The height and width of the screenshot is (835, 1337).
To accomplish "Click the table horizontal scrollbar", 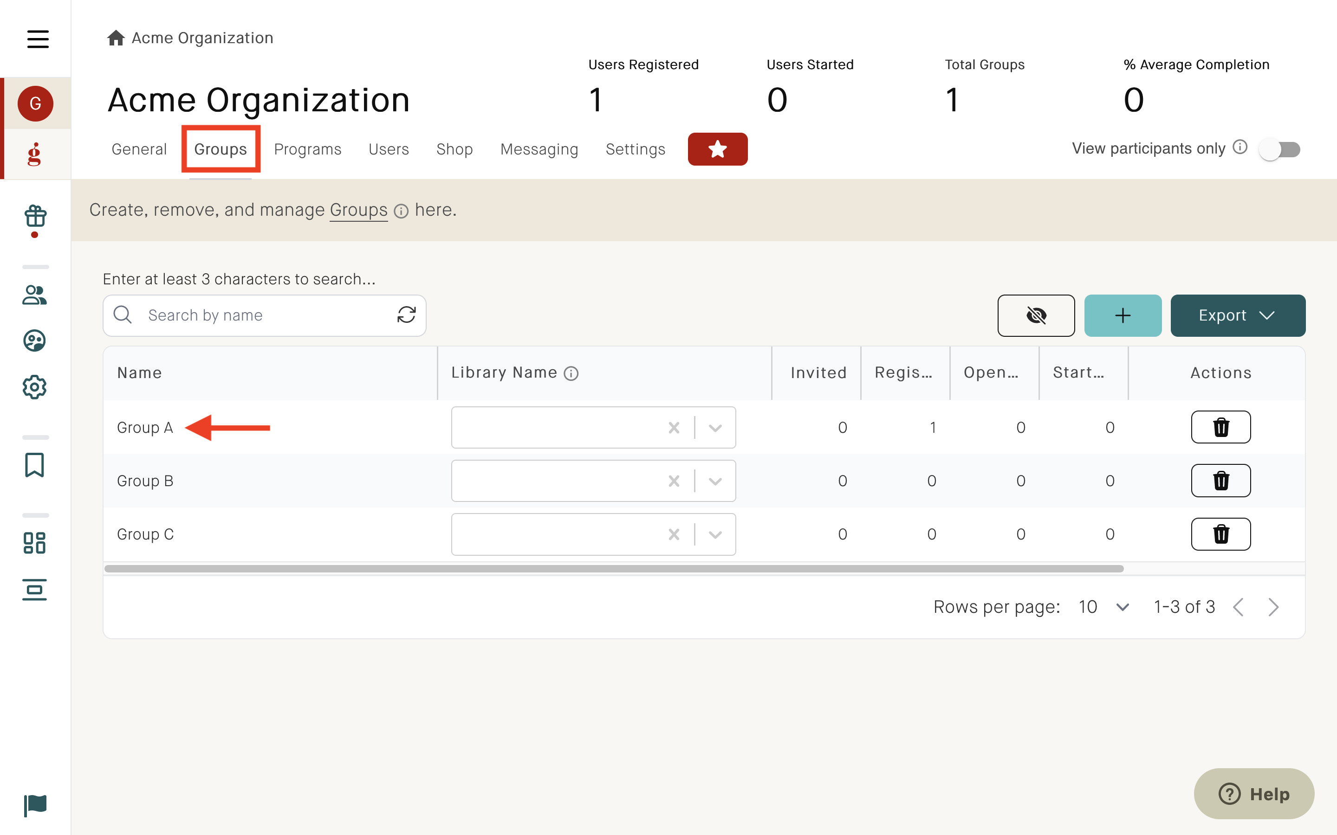I will point(614,569).
